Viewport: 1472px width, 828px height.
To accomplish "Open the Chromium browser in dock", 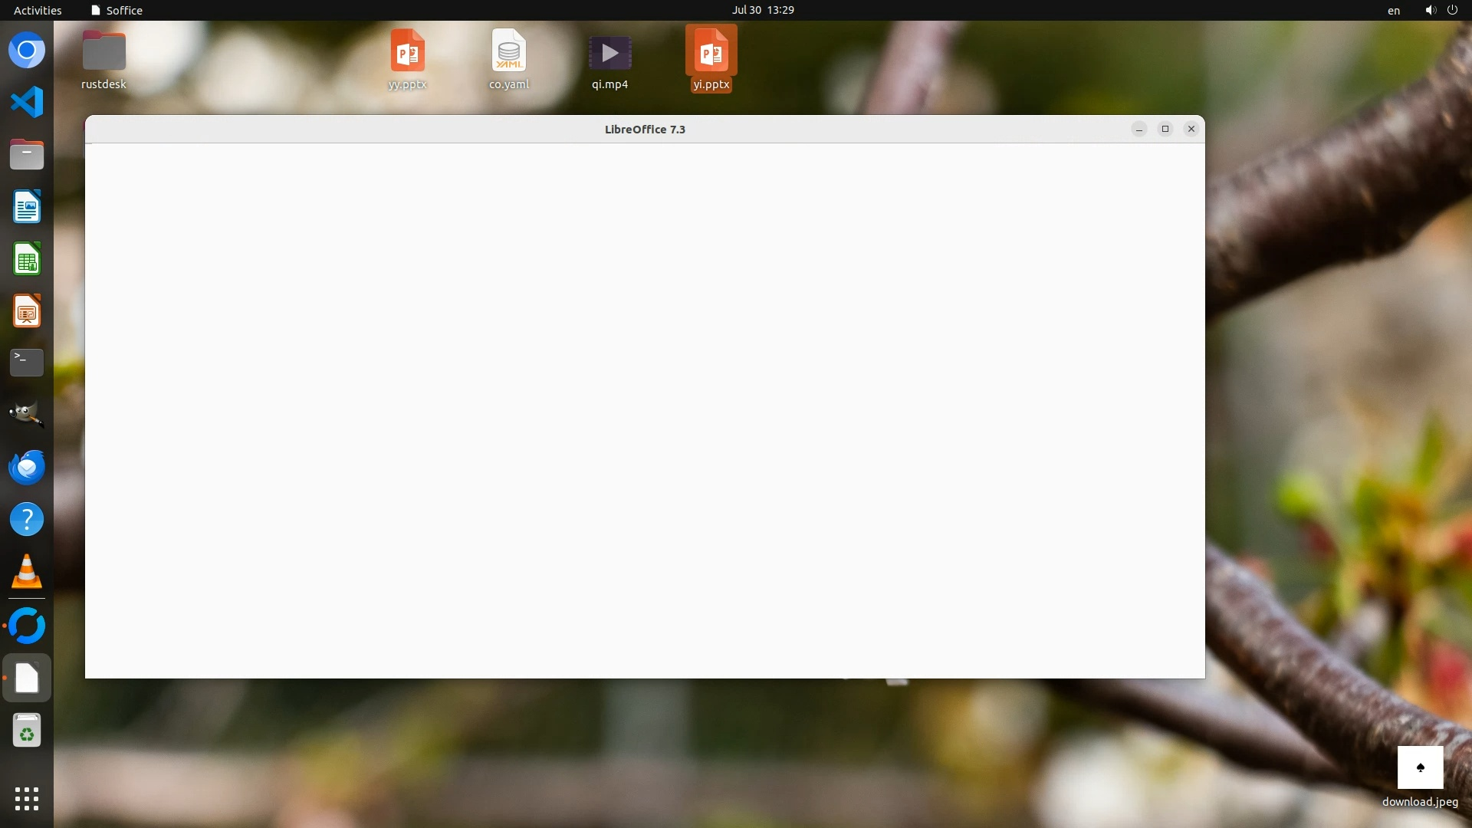I will pos(27,51).
